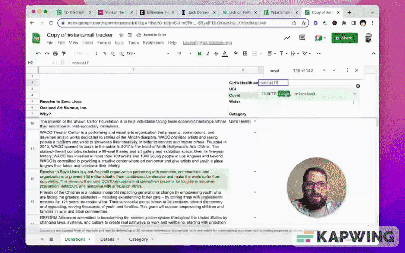Open the more toolbar options ellipsis
The height and width of the screenshot is (253, 405).
click(319, 53)
